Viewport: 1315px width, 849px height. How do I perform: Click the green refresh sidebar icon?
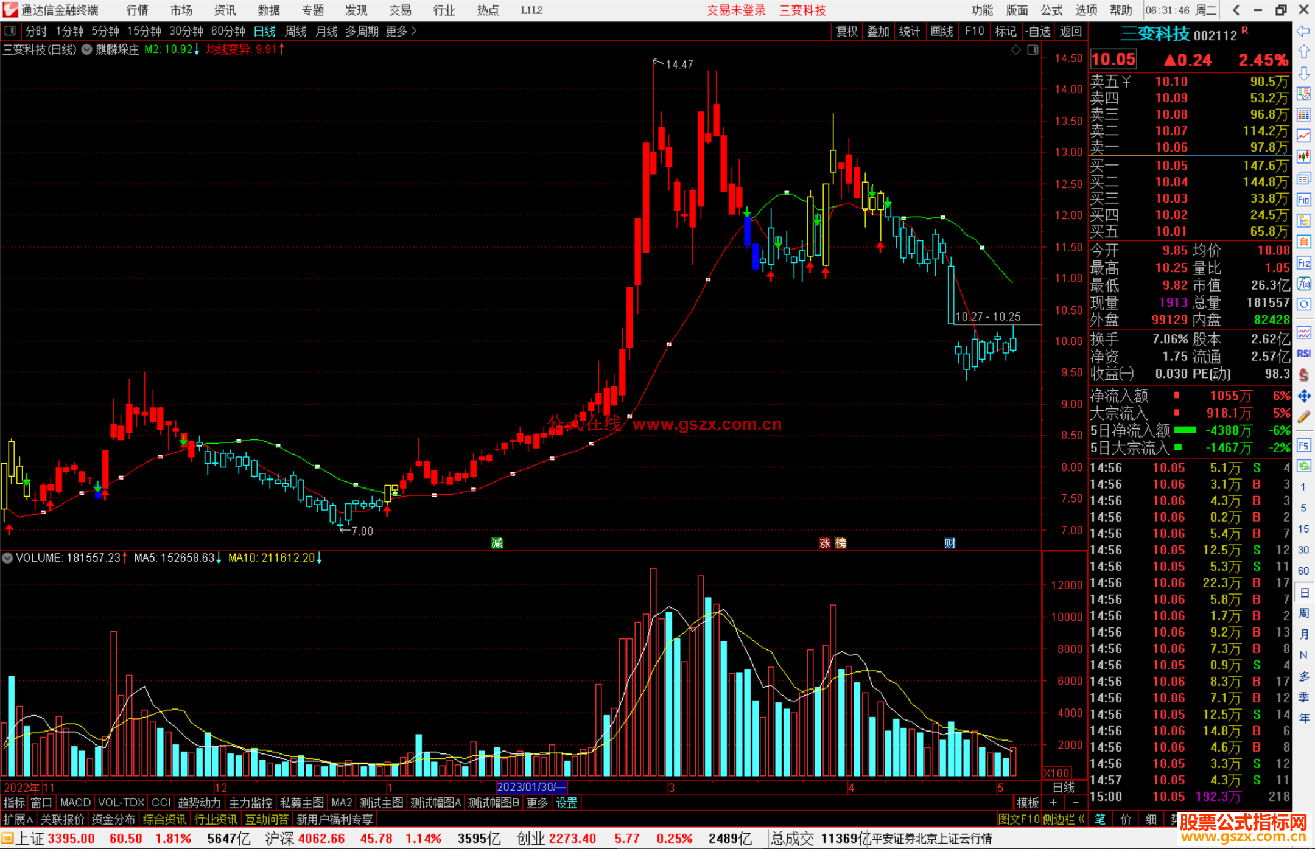(x=1303, y=466)
